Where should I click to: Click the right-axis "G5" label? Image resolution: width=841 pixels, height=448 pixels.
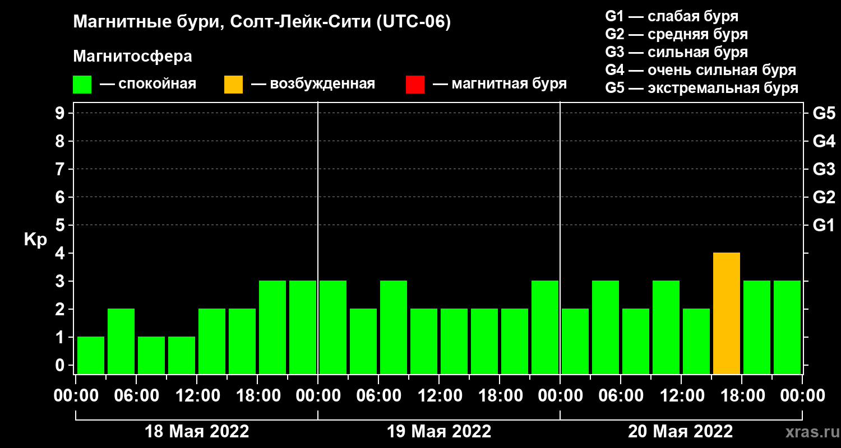point(824,113)
